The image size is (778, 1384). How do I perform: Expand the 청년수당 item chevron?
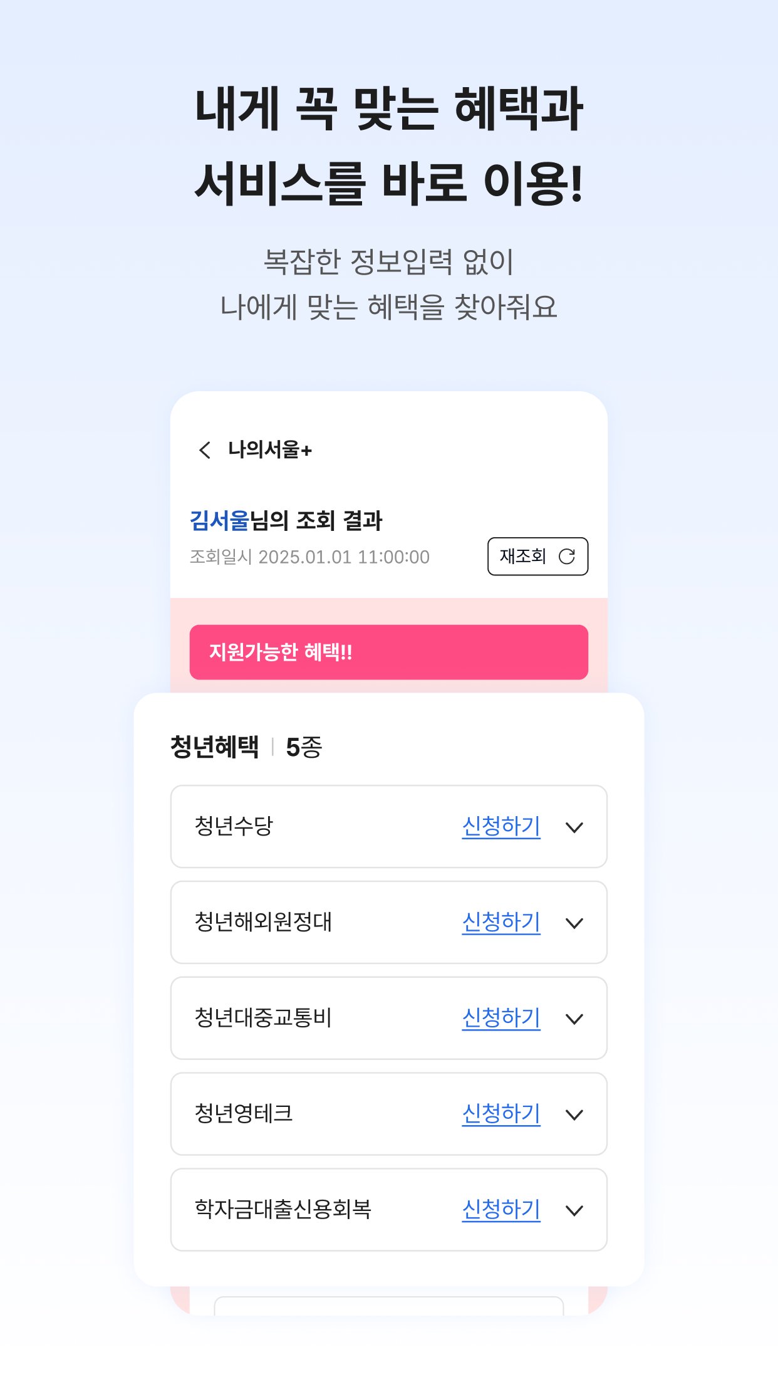(574, 827)
